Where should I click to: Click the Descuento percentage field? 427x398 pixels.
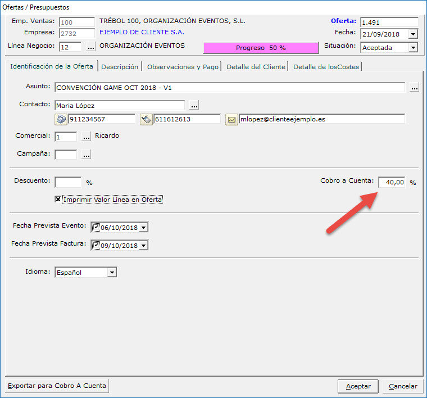[x=68, y=182]
